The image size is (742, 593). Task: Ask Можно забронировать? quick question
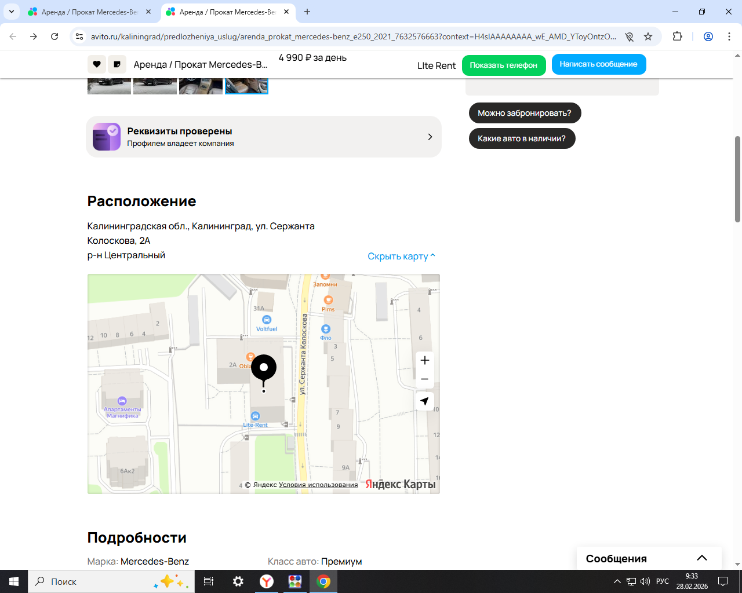point(525,113)
